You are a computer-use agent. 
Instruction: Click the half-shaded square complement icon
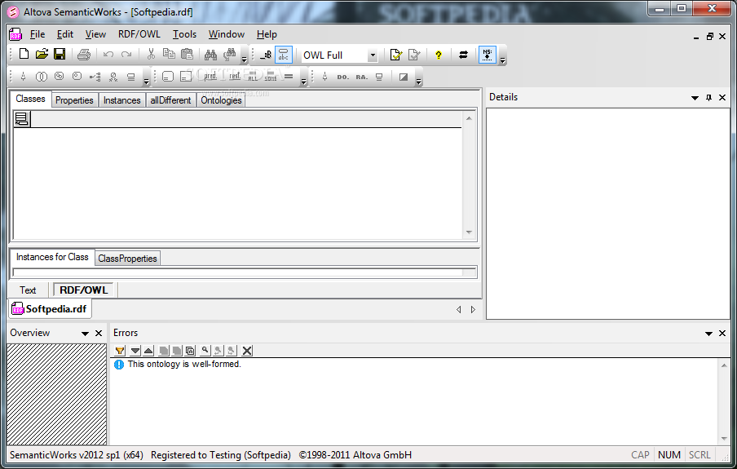(x=404, y=77)
